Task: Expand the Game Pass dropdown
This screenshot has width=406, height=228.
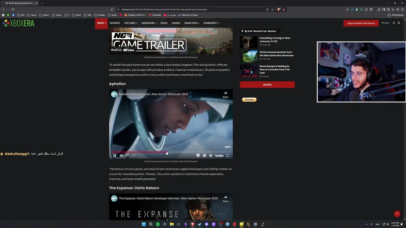Action: (192, 23)
